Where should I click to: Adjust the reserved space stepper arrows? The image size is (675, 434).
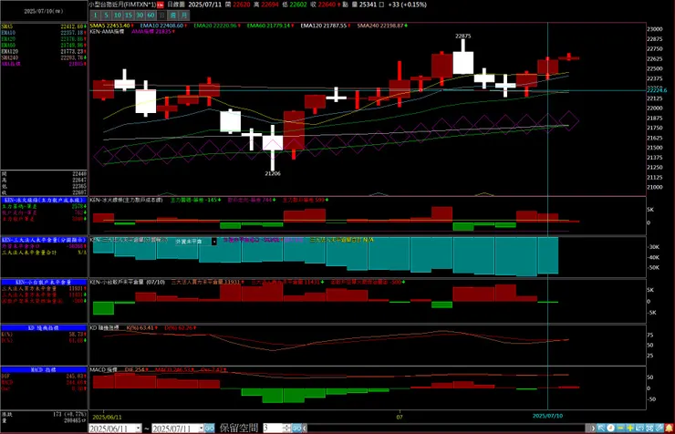[x=286, y=429]
